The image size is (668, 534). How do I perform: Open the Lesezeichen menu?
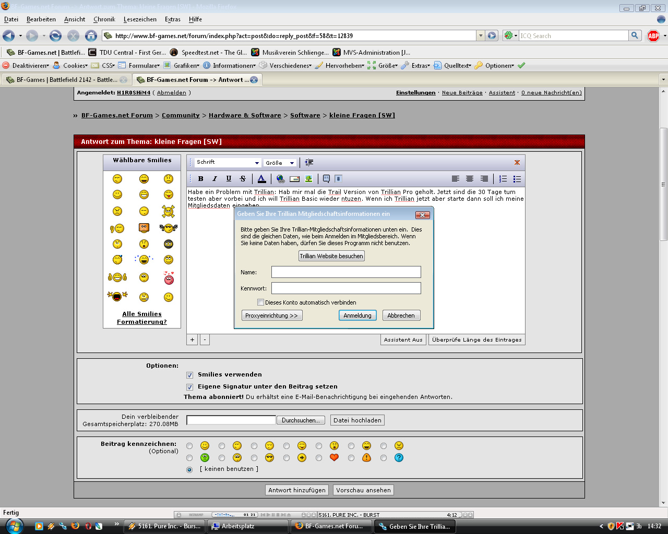140,19
